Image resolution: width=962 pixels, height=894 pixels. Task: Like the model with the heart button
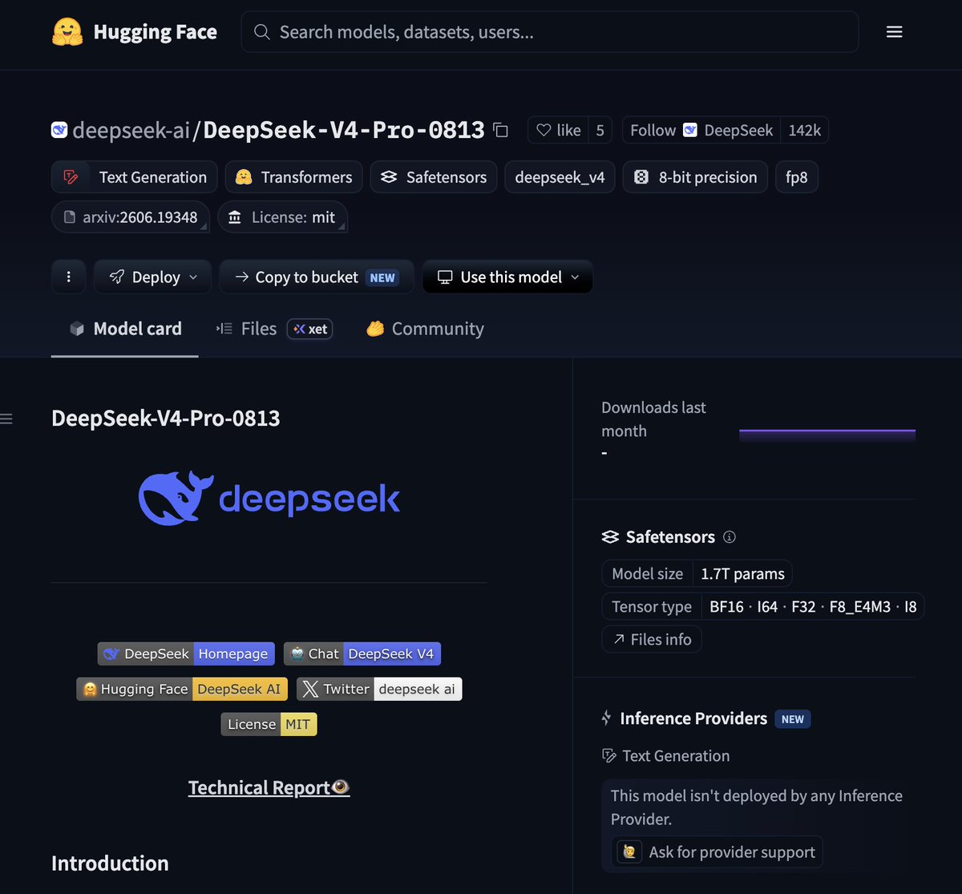(x=558, y=130)
